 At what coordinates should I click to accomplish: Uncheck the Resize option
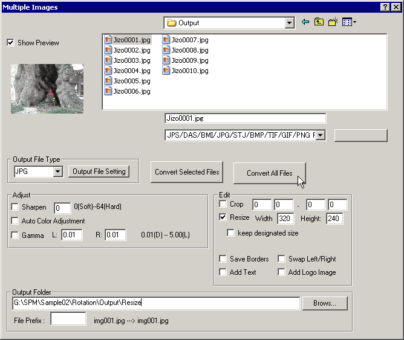click(223, 217)
